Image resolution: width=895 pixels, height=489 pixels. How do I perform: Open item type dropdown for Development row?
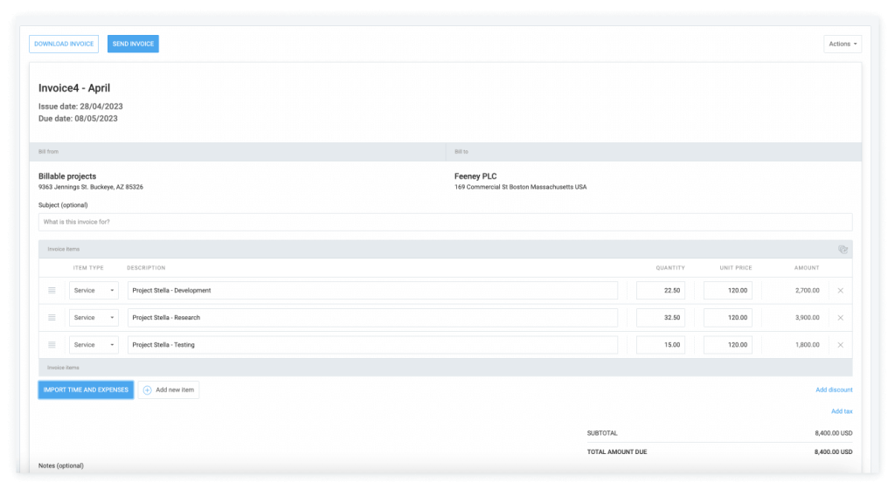pos(94,291)
